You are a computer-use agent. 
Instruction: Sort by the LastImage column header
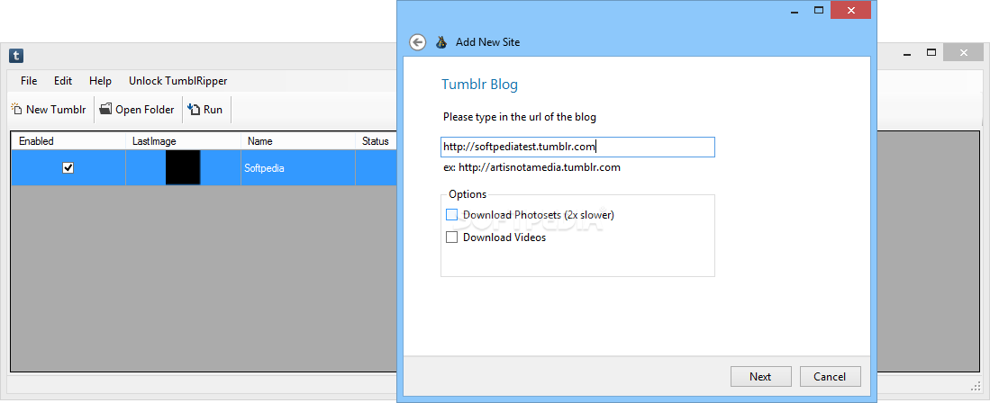click(183, 141)
